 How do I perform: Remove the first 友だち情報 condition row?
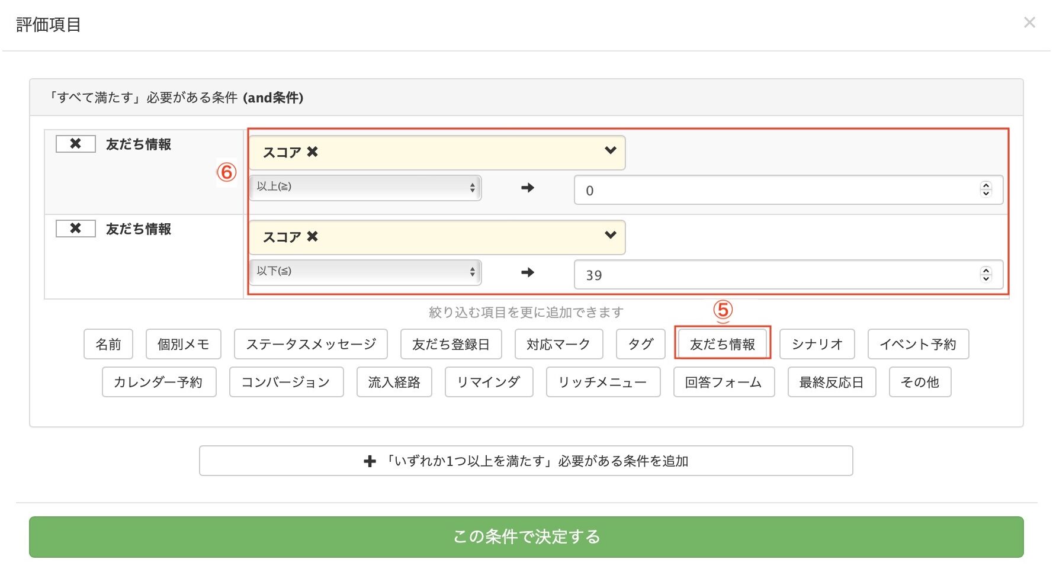pyautogui.click(x=75, y=144)
